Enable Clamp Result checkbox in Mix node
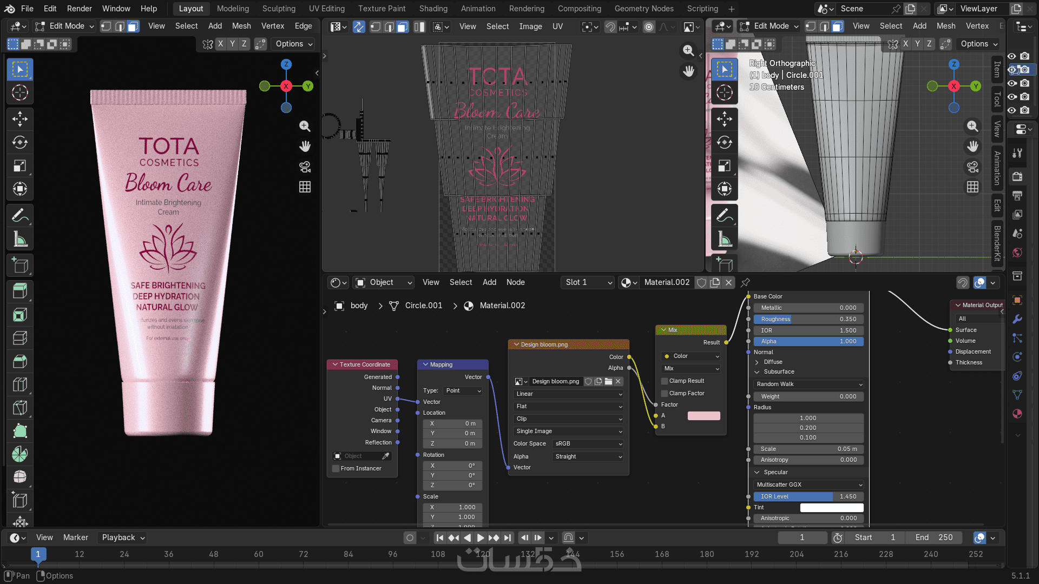1039x584 pixels. coord(665,381)
